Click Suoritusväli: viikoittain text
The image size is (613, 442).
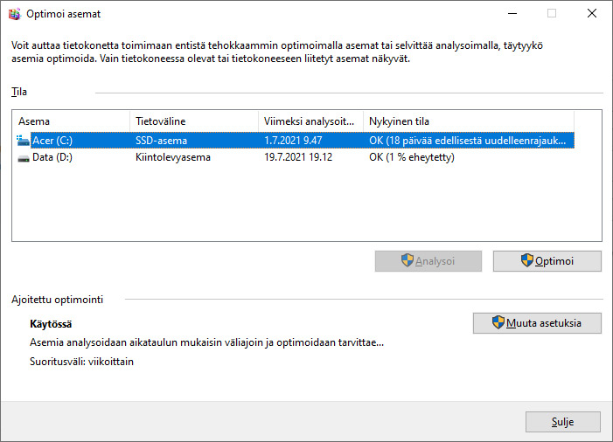[81, 362]
